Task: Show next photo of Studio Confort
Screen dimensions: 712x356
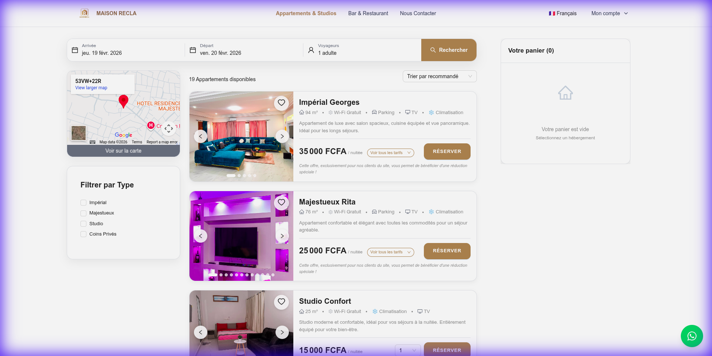Action: pos(282,332)
